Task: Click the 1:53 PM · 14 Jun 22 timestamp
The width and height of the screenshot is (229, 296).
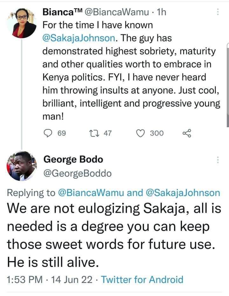Action: pos(50,280)
